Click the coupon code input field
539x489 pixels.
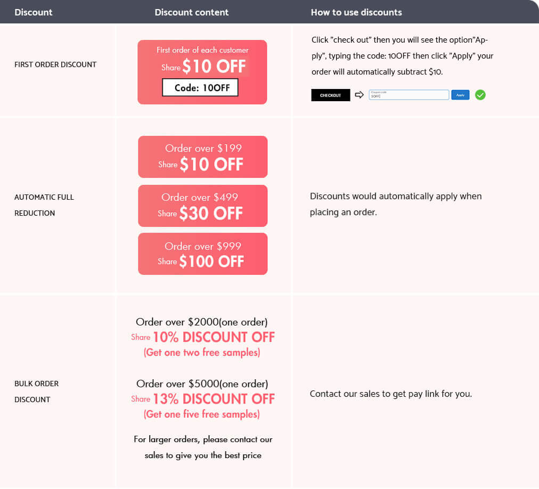point(409,95)
